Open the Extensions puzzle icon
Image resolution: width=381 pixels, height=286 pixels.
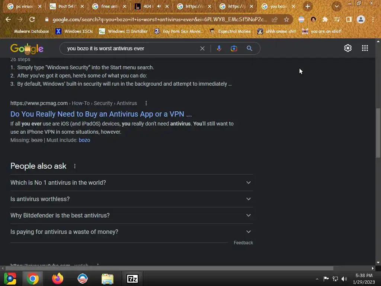tap(325, 19)
